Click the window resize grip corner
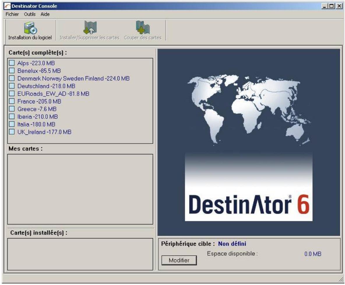The height and width of the screenshot is (285, 345). [x=341, y=279]
